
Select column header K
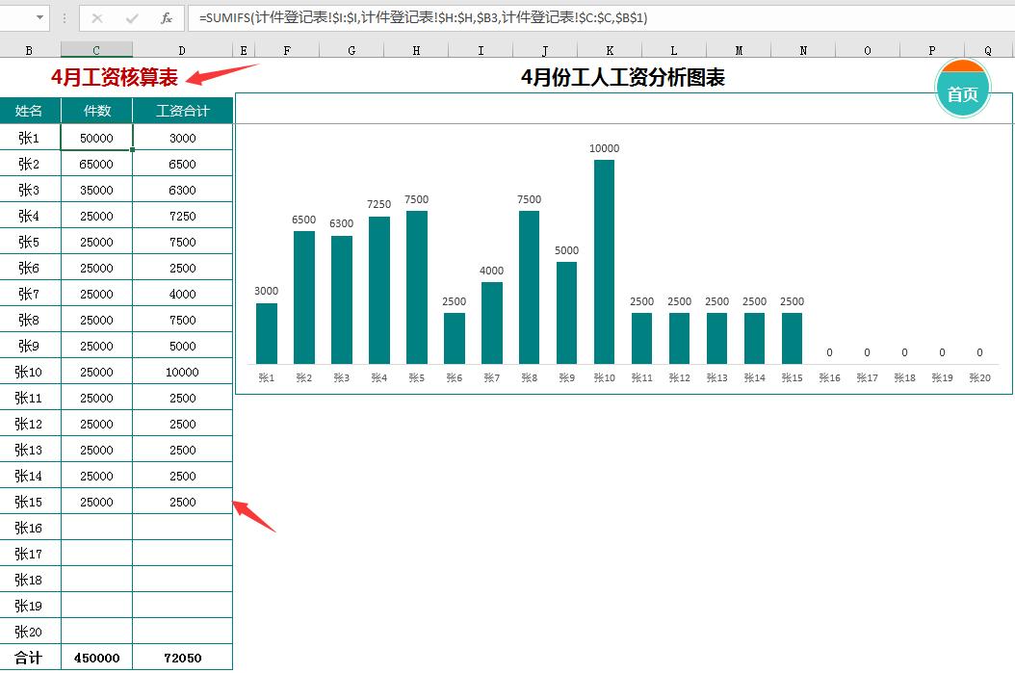[x=608, y=48]
